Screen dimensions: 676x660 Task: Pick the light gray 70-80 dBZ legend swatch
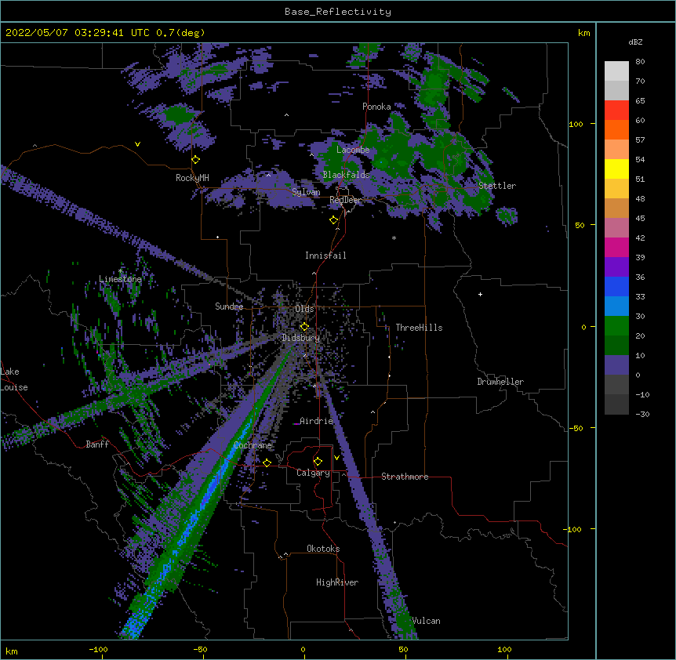[616, 71]
